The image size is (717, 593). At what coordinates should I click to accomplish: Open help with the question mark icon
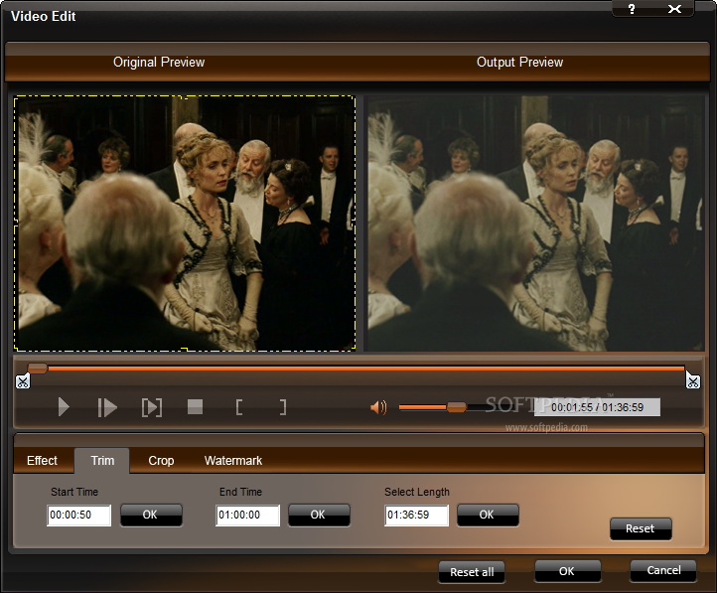tap(632, 9)
